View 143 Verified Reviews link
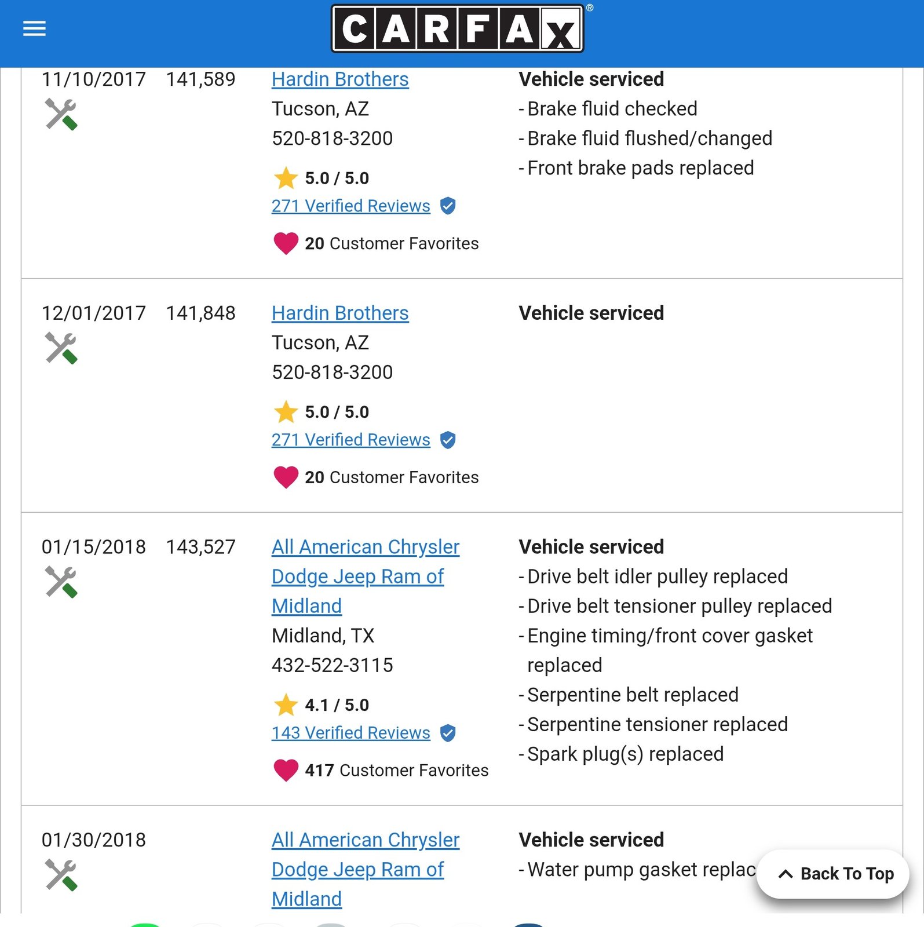 tap(350, 733)
